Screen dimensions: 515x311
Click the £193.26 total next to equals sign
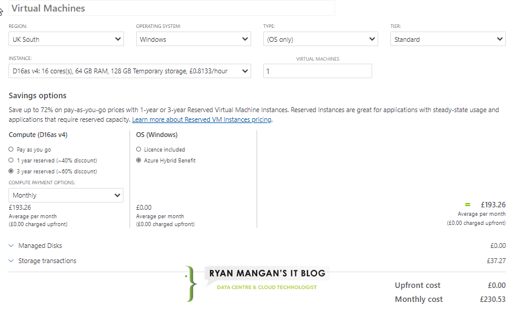[493, 205]
